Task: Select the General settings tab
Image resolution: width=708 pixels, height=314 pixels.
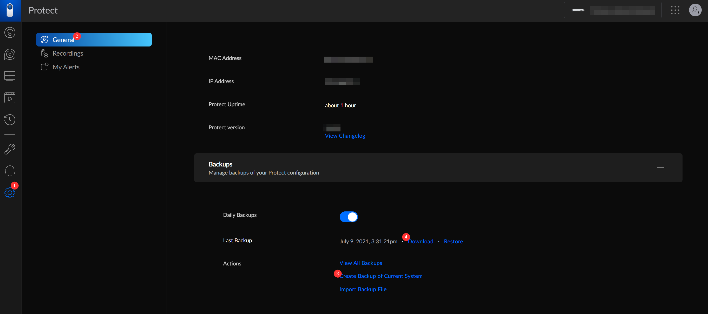Action: [x=94, y=40]
